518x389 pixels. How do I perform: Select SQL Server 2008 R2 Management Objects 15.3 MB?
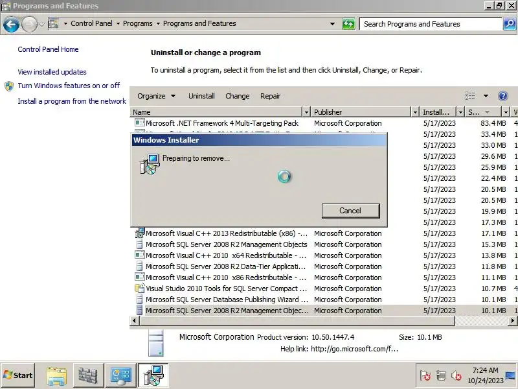pyautogui.click(x=324, y=244)
